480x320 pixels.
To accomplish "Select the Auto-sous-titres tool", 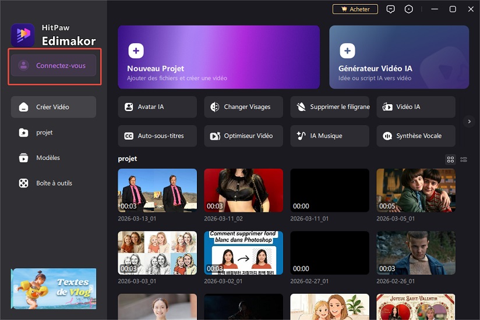I will tap(157, 136).
